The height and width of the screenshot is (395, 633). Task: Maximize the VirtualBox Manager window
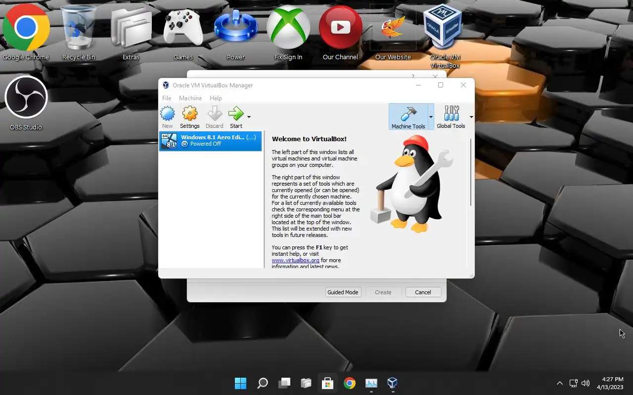click(x=441, y=85)
